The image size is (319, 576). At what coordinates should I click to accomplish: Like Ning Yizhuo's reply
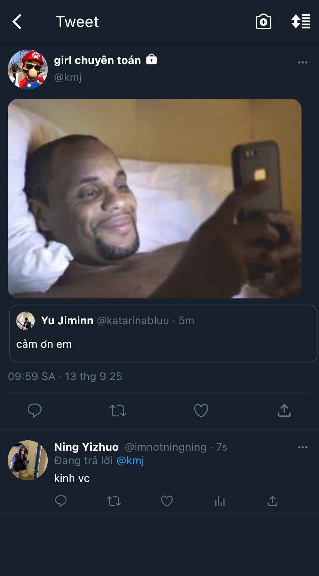[167, 501]
